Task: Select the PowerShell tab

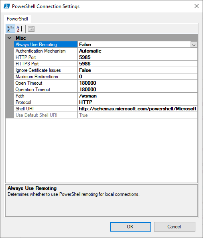Action: pyautogui.click(x=17, y=19)
